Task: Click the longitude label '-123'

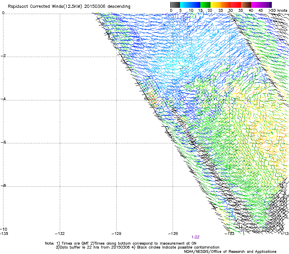Action: click(x=229, y=234)
